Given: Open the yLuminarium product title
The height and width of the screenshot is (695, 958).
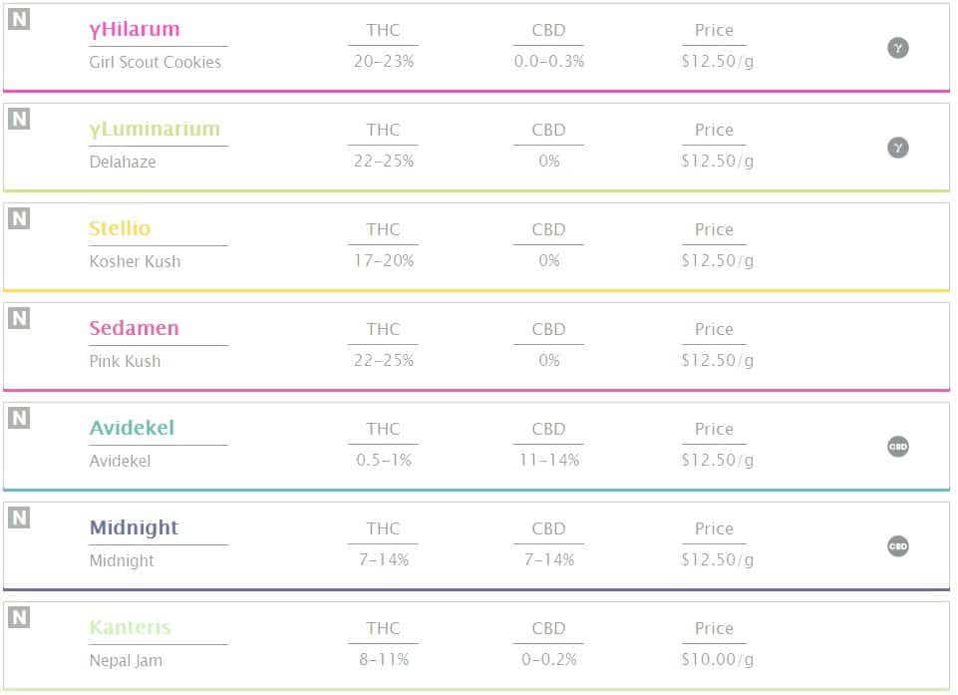Looking at the screenshot, I should pyautogui.click(x=155, y=130).
